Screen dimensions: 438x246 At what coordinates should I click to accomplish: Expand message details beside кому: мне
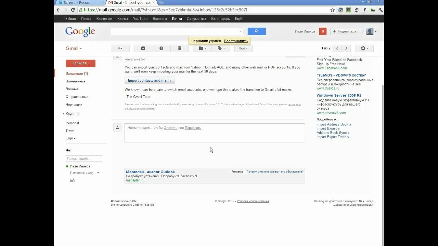pos(142,59)
